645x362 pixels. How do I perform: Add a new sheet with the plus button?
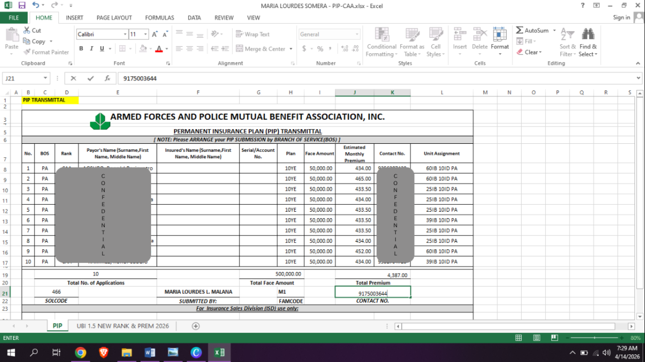[195, 326]
